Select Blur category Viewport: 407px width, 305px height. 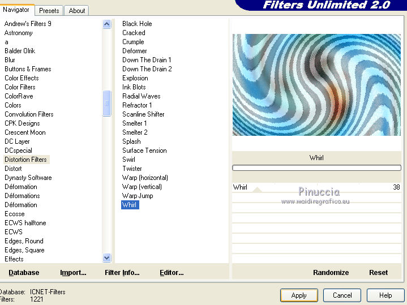click(x=10, y=60)
